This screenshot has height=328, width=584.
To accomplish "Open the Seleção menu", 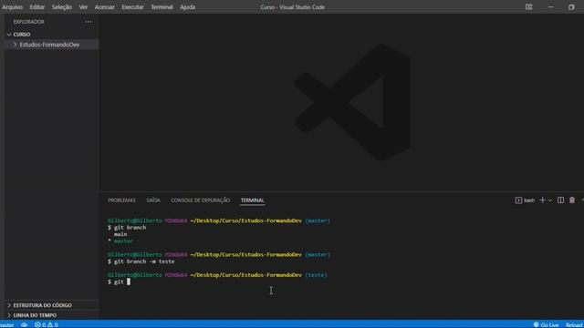I will [61, 7].
